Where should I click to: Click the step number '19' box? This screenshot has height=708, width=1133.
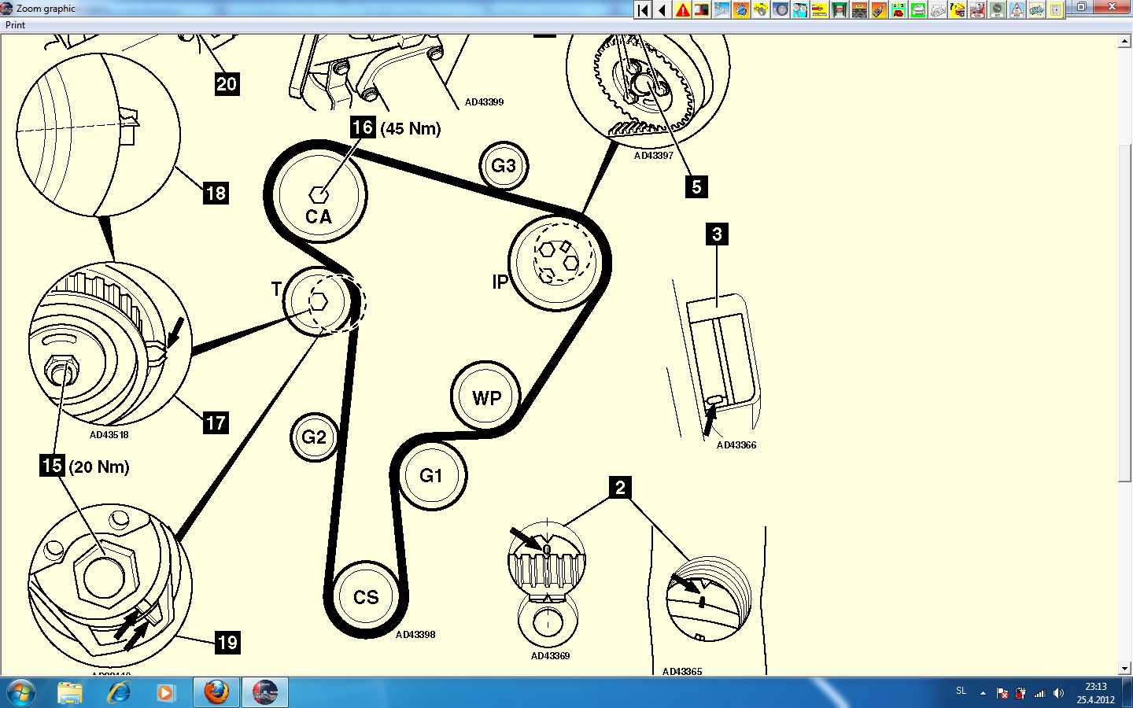(x=227, y=643)
